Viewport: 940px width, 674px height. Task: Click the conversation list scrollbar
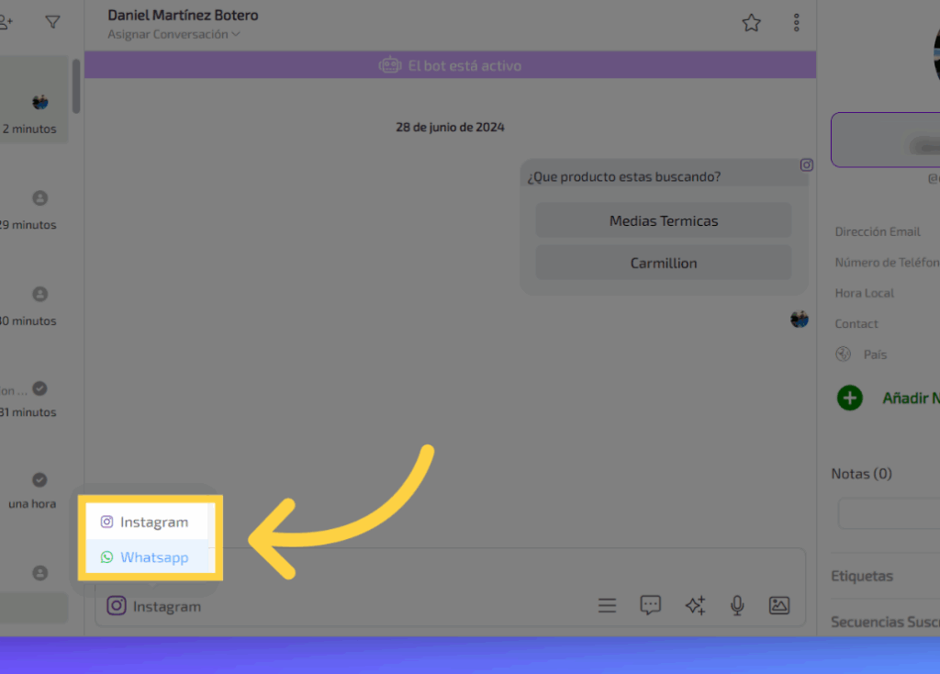(x=75, y=87)
